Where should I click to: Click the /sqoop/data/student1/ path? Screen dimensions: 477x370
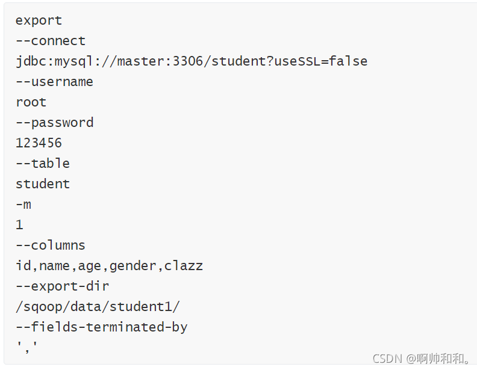tap(98, 307)
